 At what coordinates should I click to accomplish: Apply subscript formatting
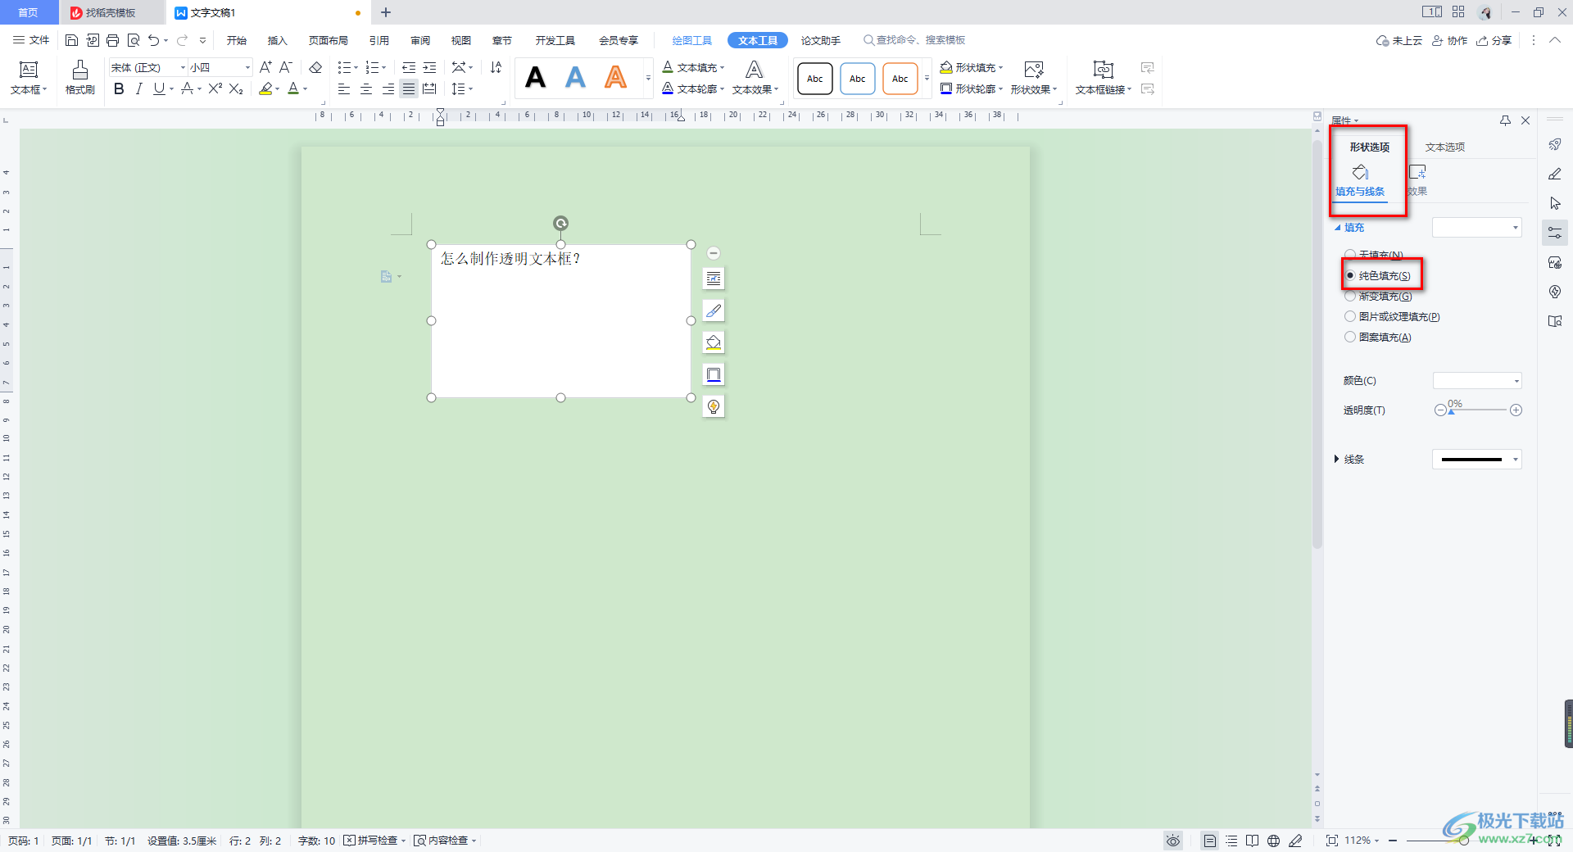coord(236,88)
